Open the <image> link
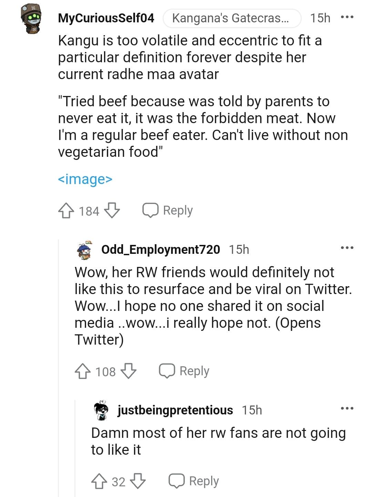The height and width of the screenshot is (497, 372). [85, 179]
